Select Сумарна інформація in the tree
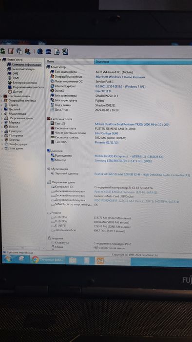The image size is (192, 342). [26, 64]
